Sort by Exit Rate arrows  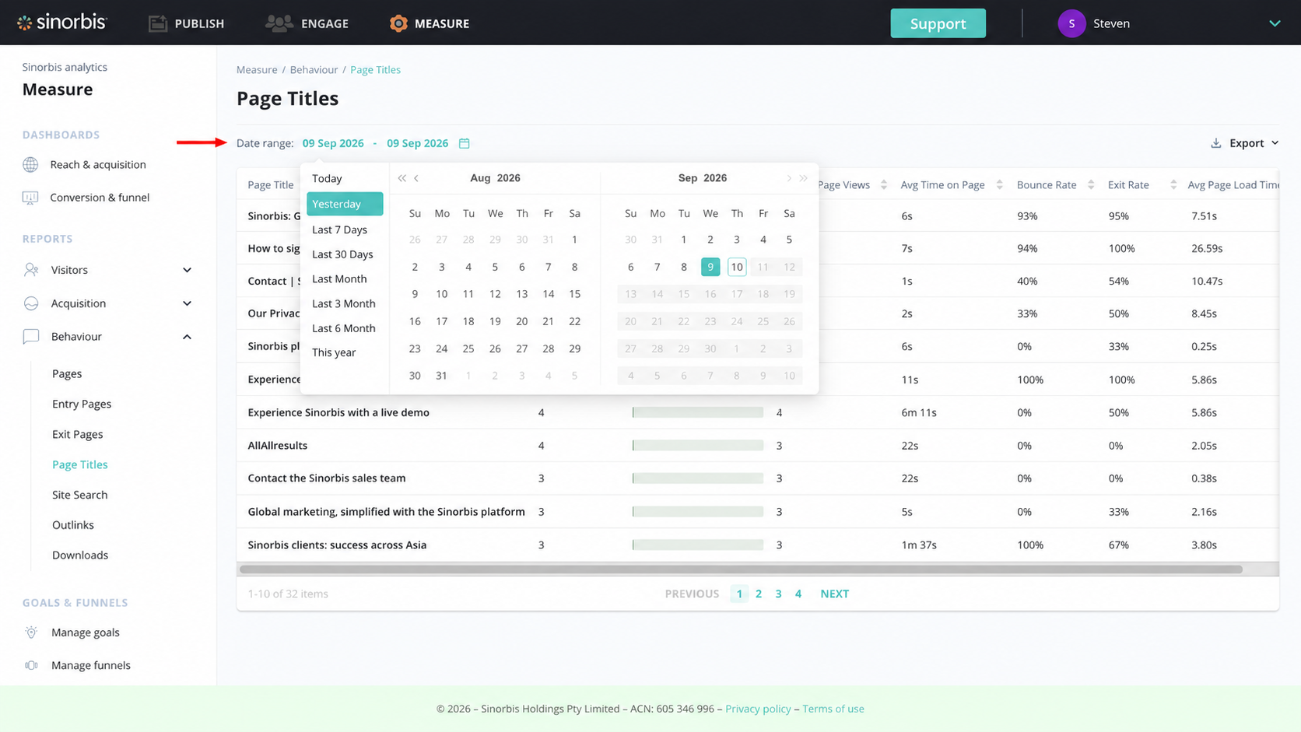(1173, 185)
